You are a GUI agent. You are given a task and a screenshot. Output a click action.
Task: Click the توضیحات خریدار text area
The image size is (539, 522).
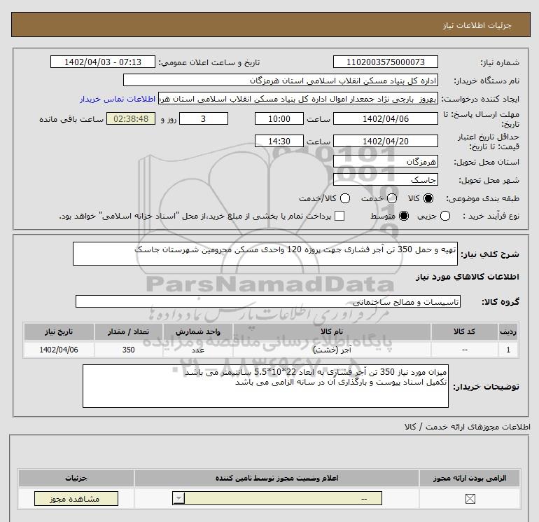coord(265,386)
